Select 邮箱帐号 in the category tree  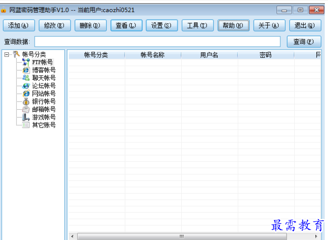coord(44,109)
